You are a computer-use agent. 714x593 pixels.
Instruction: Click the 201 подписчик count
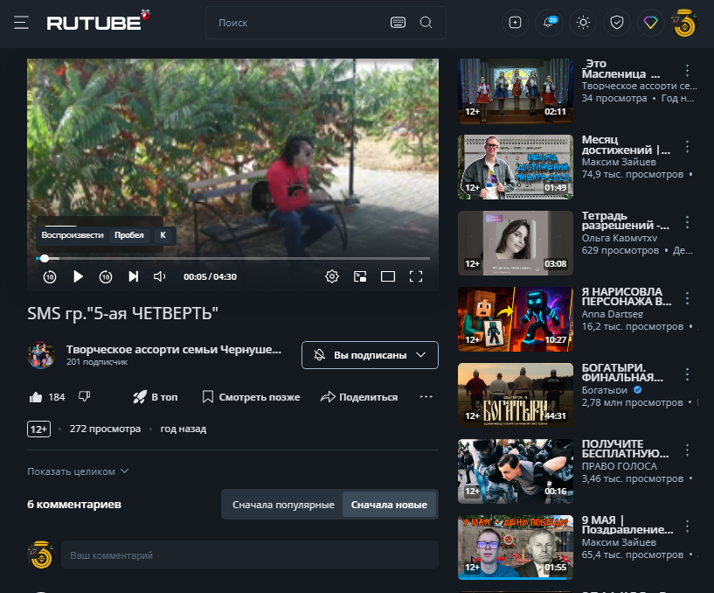97,362
